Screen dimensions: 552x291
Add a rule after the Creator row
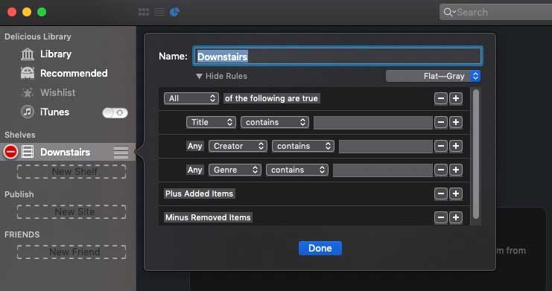tap(456, 146)
